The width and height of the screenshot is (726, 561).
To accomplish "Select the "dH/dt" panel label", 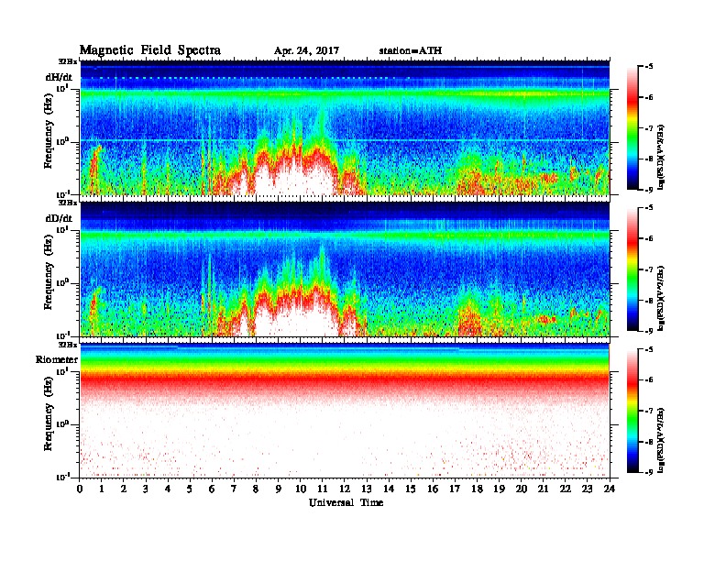I will (x=59, y=77).
